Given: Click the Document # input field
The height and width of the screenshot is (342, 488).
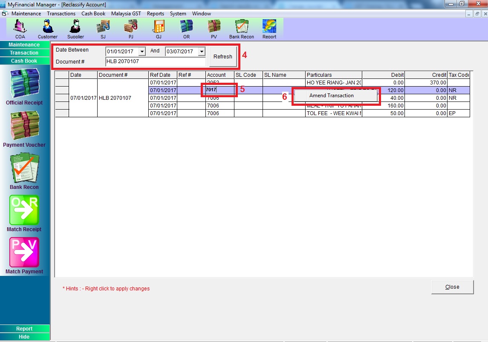Looking at the screenshot, I should [x=155, y=62].
